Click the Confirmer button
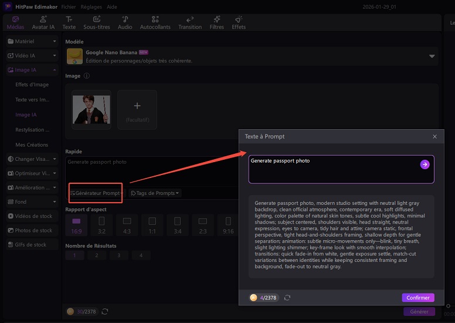 pos(417,298)
